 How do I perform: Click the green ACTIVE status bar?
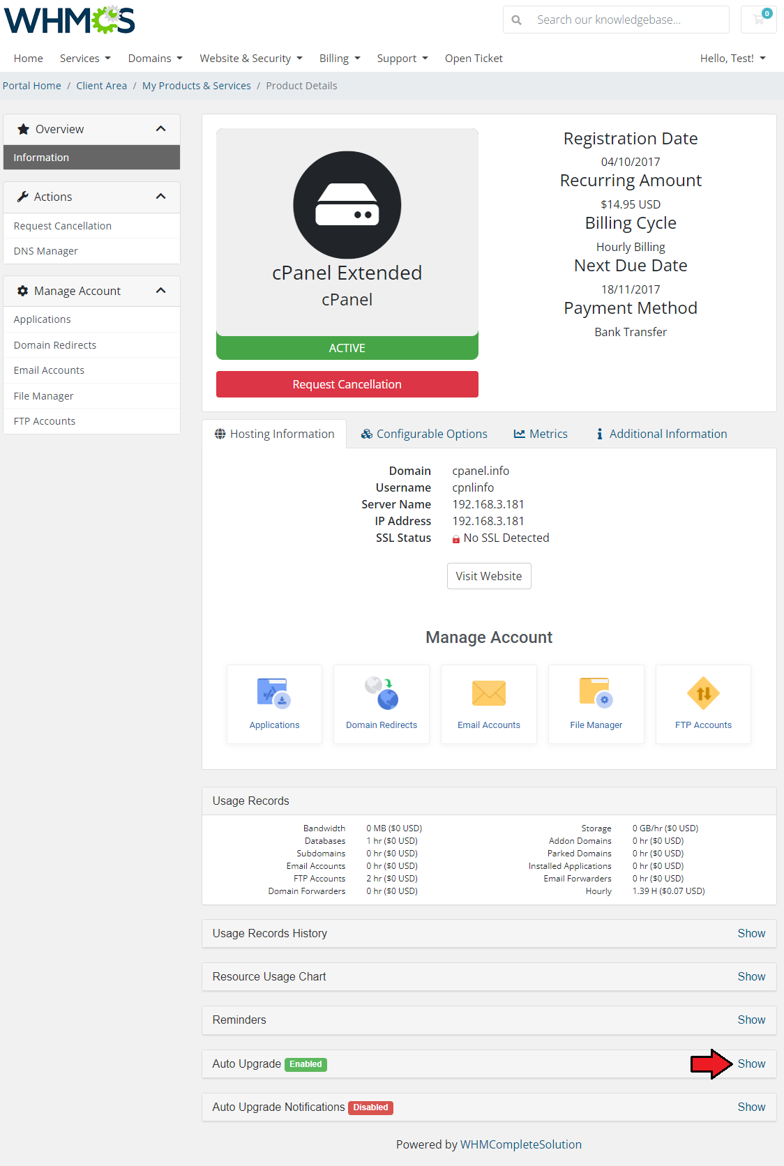pos(347,348)
